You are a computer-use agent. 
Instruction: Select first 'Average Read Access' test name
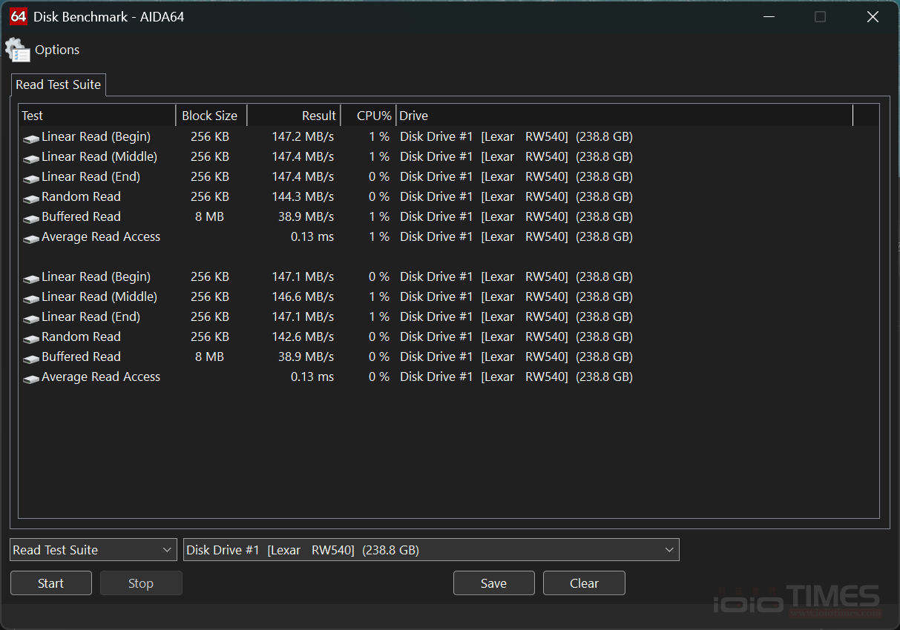101,236
